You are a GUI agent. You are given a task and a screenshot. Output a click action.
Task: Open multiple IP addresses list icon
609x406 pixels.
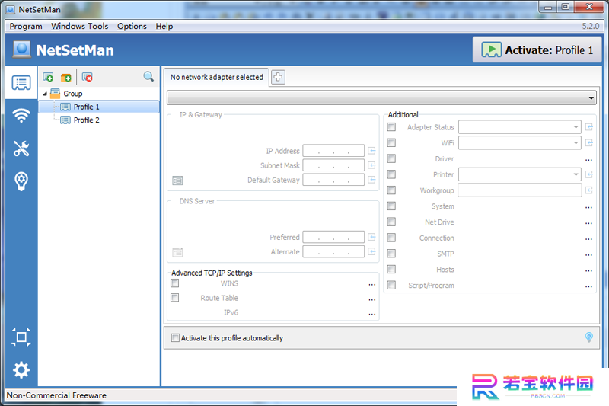(x=177, y=181)
